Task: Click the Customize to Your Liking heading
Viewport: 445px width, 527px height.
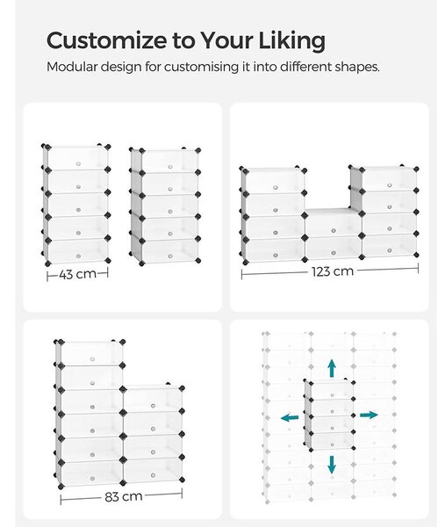Action: click(186, 40)
